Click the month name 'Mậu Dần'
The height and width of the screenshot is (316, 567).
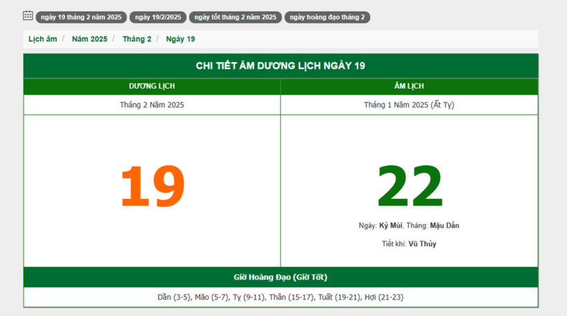[444, 226]
